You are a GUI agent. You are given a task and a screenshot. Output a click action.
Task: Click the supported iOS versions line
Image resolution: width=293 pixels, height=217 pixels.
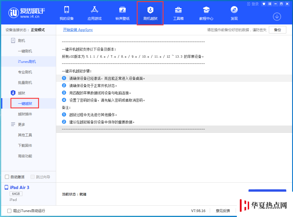pos(133,57)
